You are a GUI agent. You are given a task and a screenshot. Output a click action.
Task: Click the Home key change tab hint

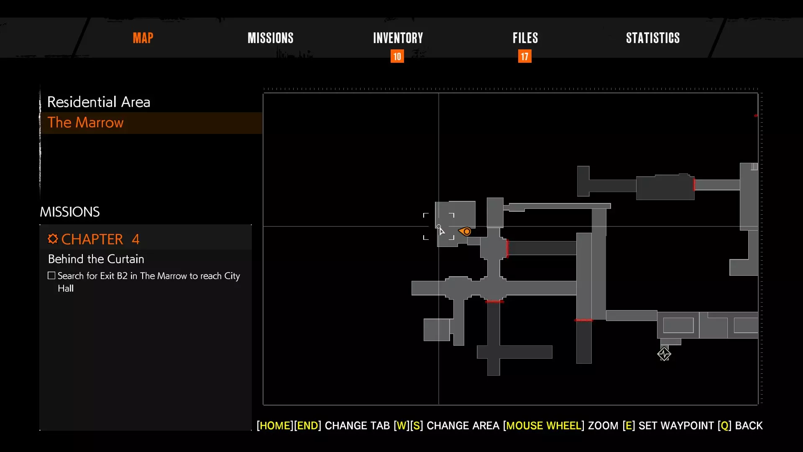[x=275, y=426]
